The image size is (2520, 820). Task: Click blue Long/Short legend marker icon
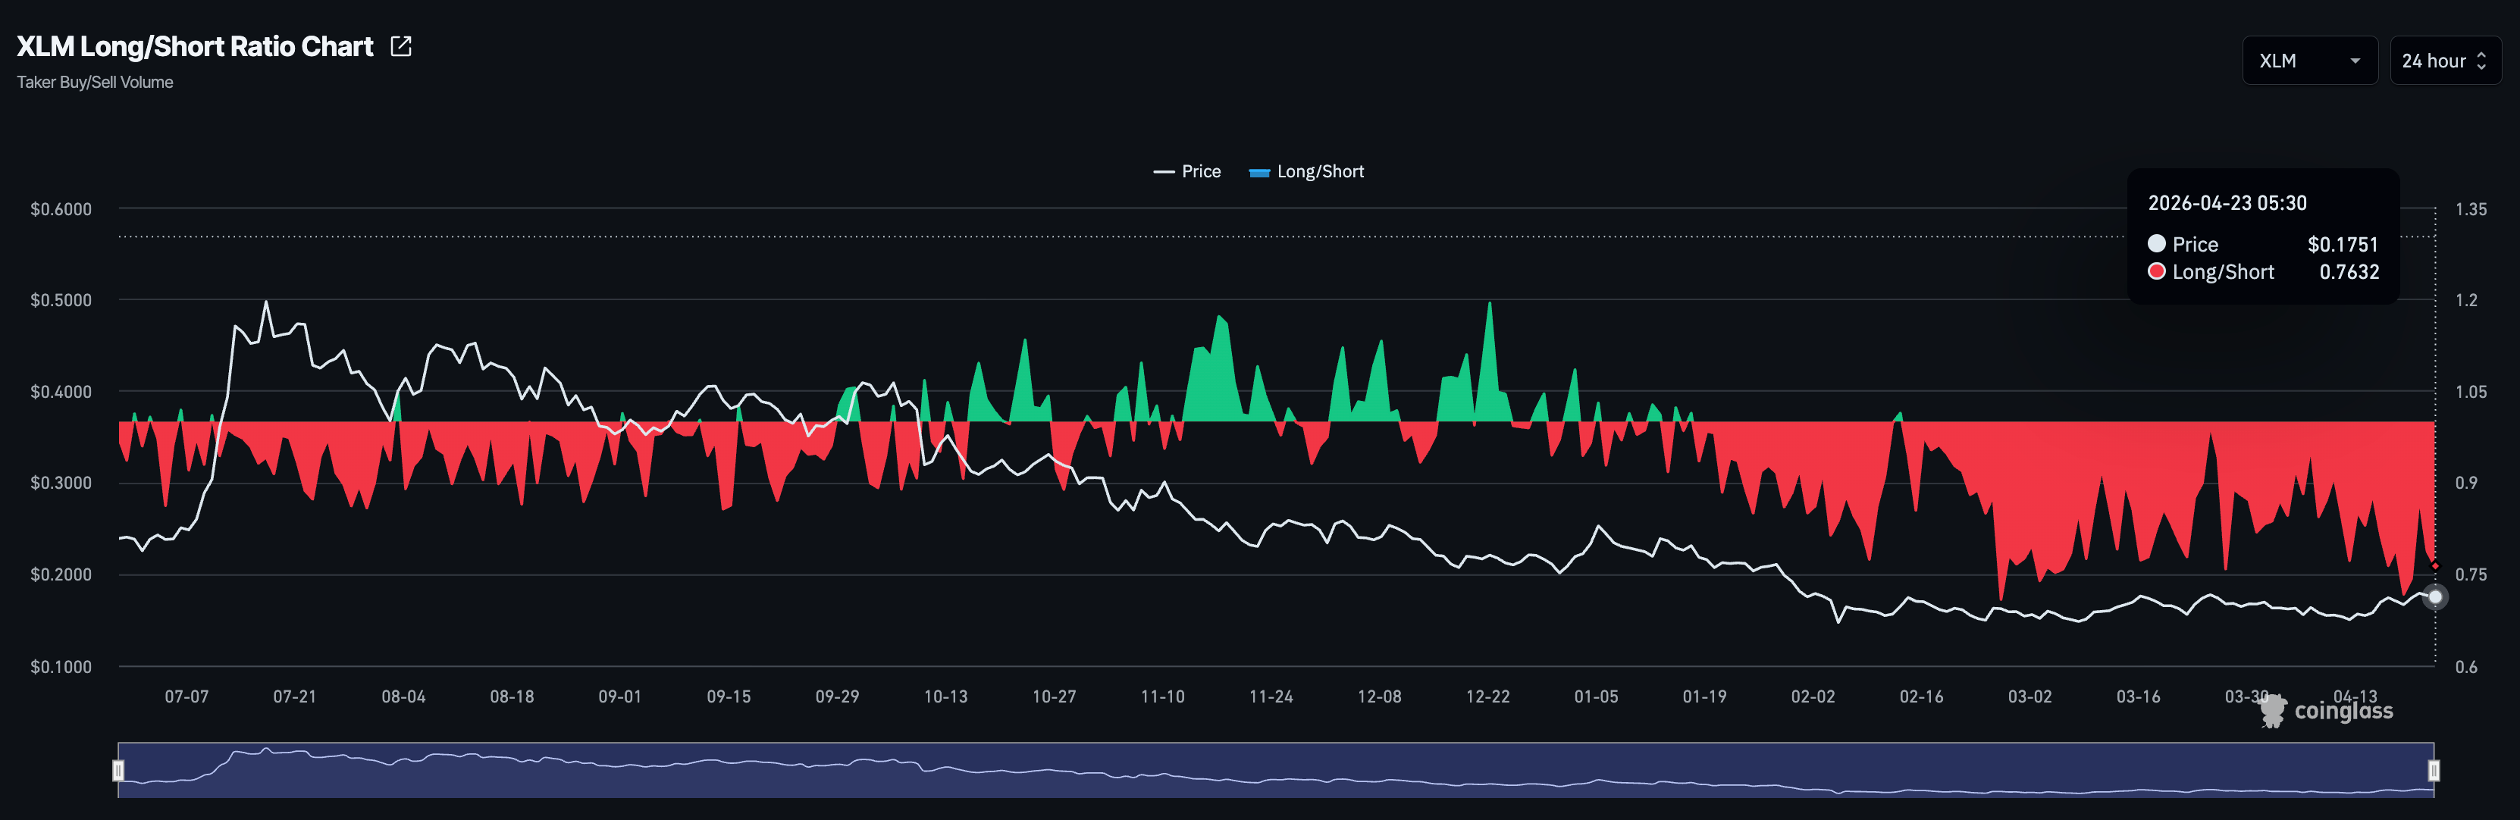1259,172
